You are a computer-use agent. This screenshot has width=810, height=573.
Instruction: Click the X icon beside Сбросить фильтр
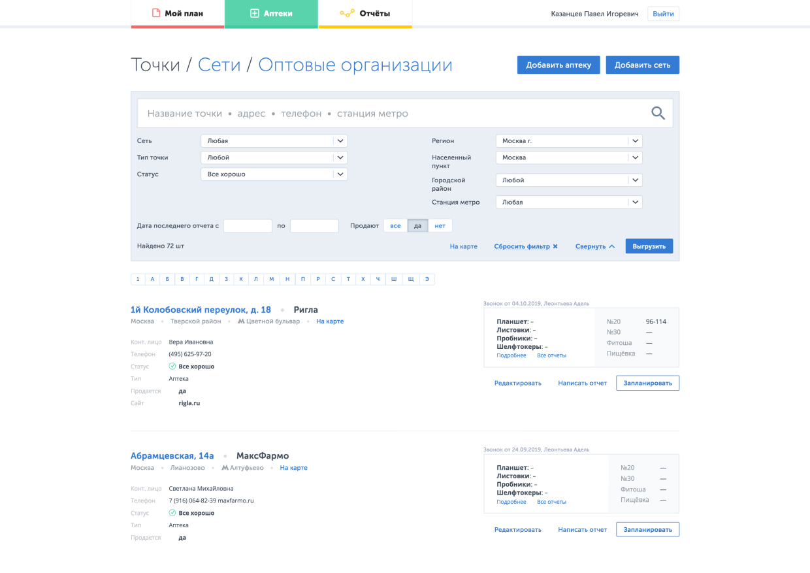point(555,246)
